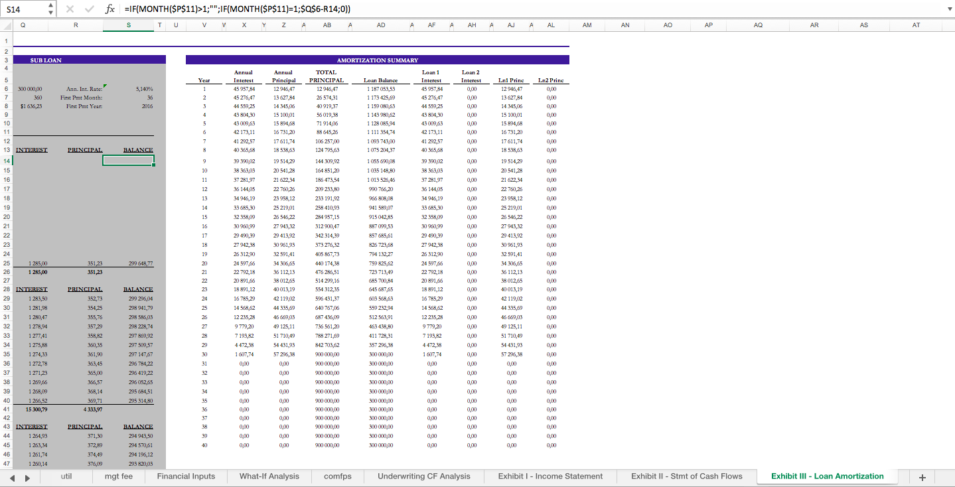Add a new worksheet with the plus button
This screenshot has width=955, height=487.
(922, 476)
